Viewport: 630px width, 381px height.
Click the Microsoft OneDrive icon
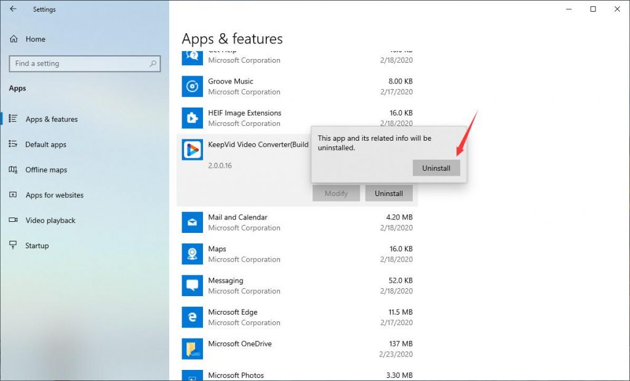[x=192, y=349]
